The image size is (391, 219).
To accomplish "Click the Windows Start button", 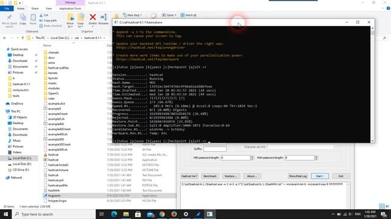I will (5, 214).
